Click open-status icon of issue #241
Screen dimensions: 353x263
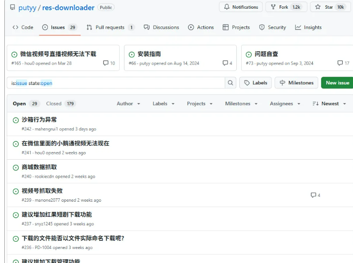(16, 144)
